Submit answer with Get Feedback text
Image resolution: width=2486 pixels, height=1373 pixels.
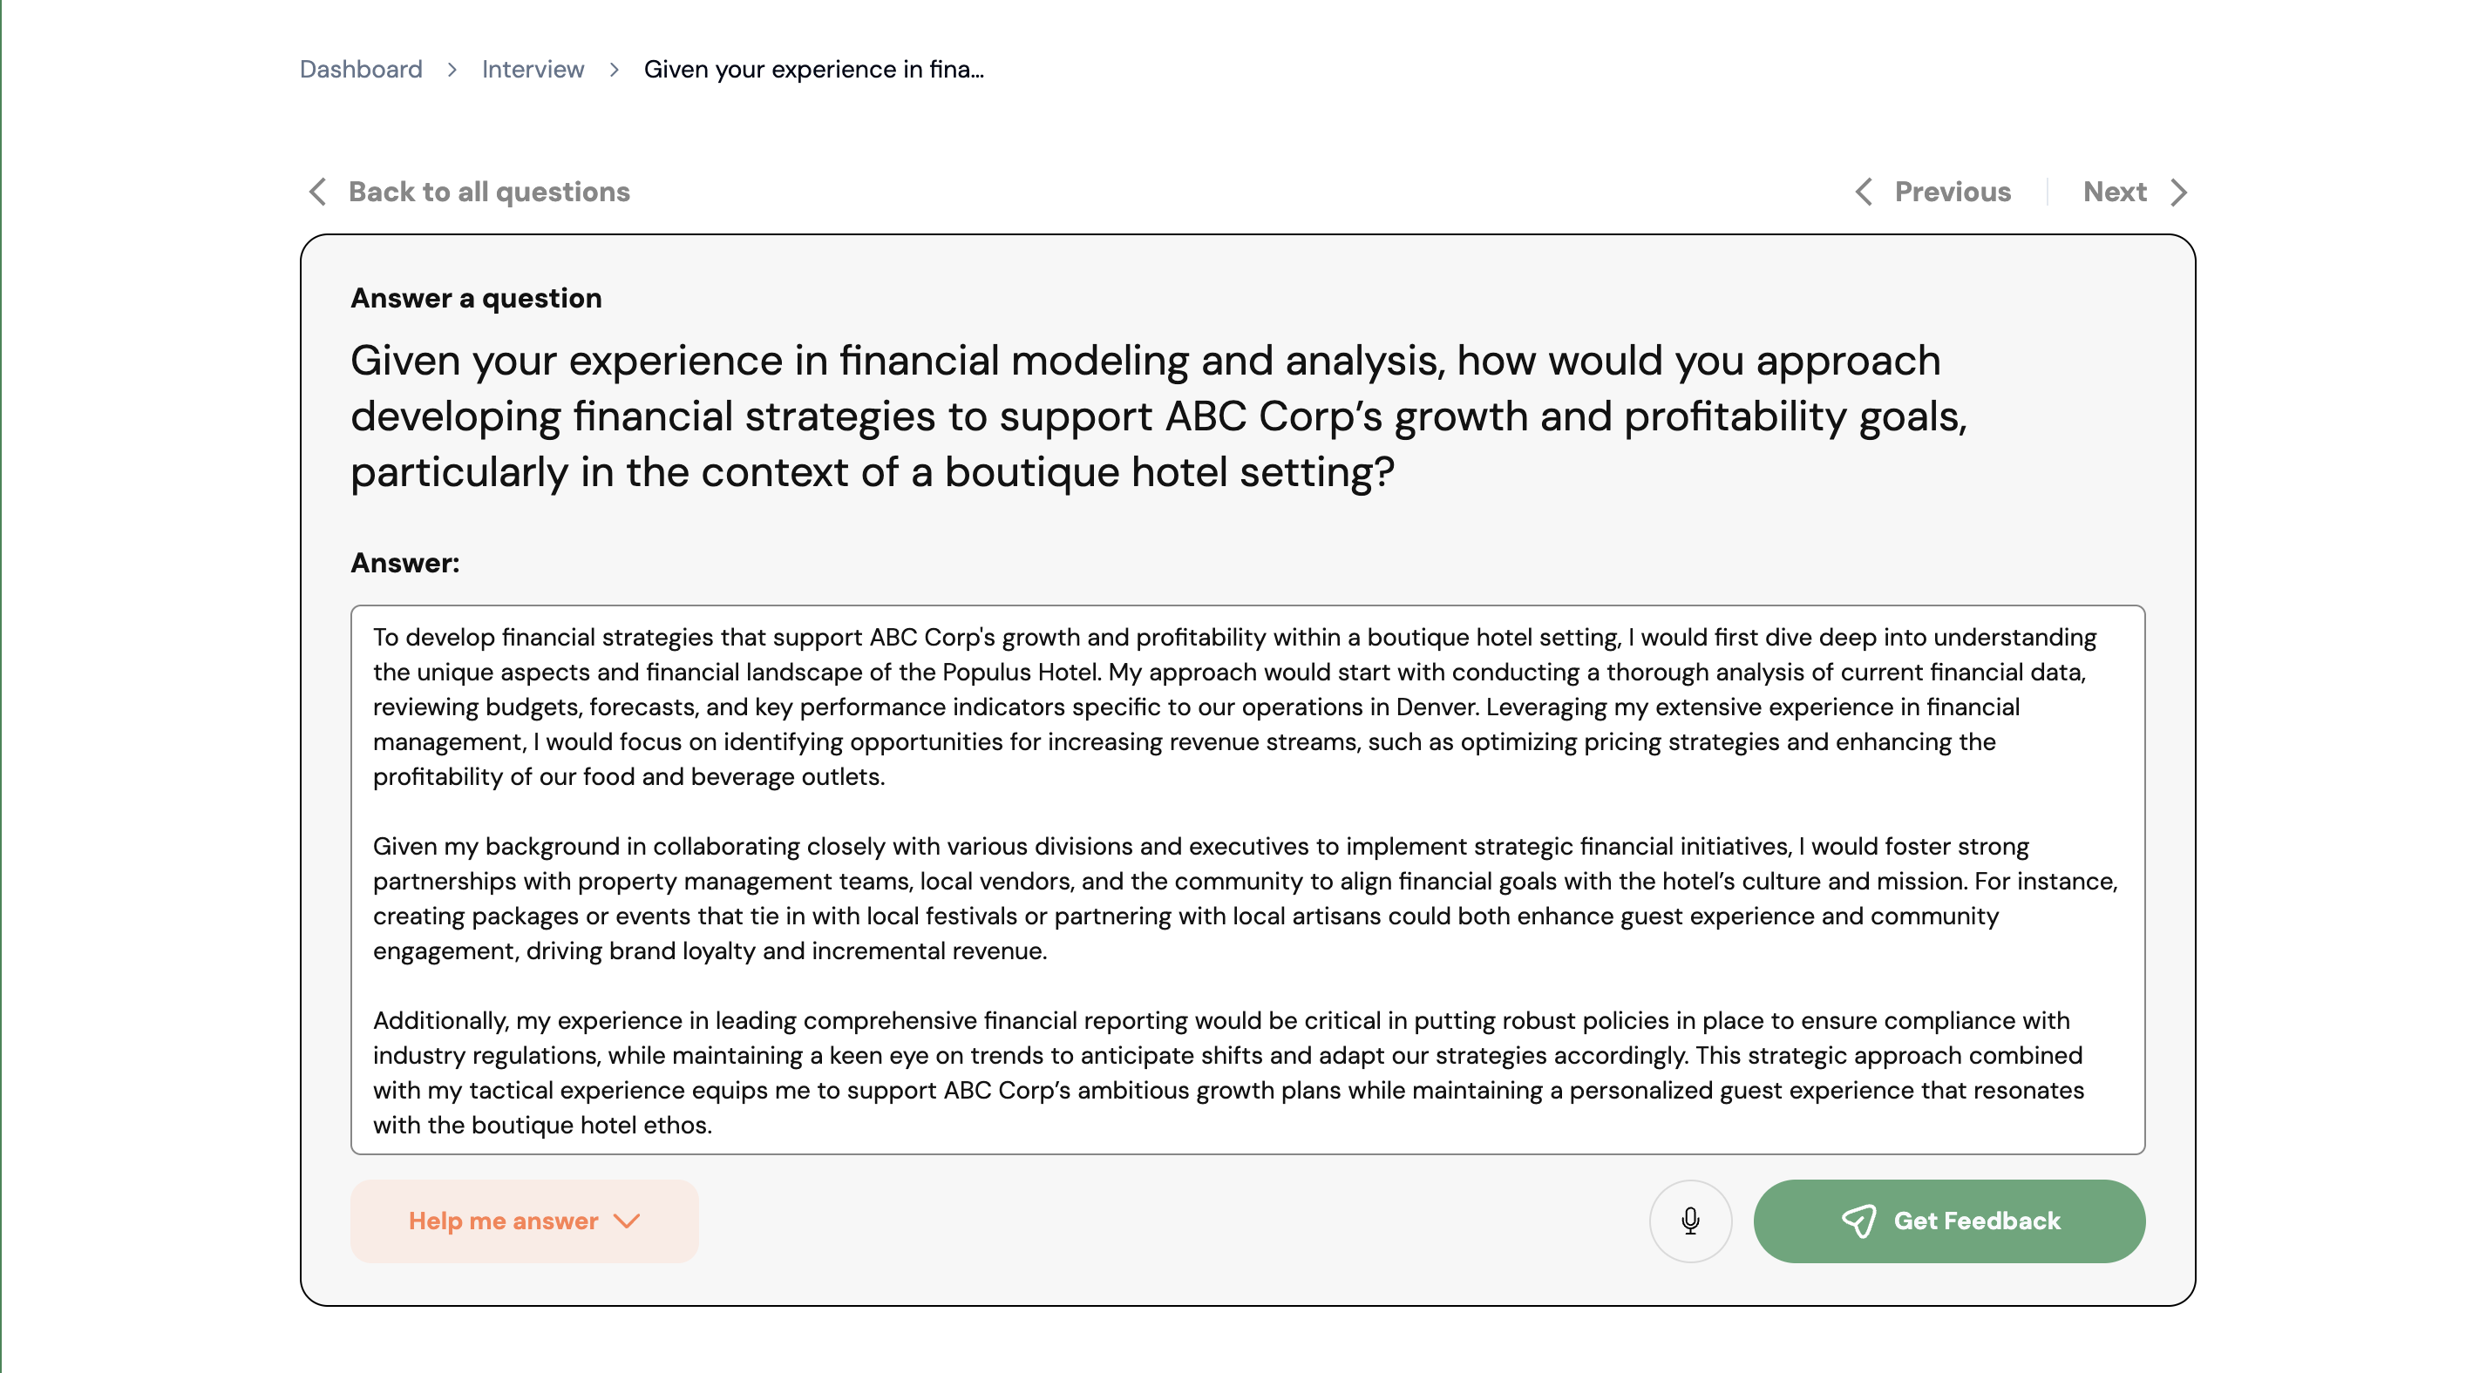tap(1976, 1221)
